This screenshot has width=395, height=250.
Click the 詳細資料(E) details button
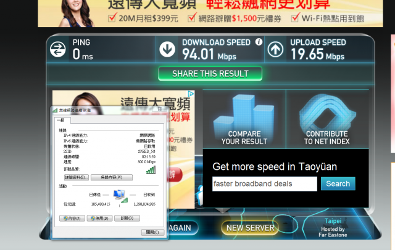tap(77, 177)
